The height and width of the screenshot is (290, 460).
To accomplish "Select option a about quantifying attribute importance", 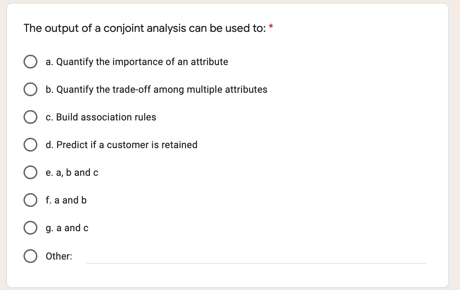I will click(x=30, y=62).
